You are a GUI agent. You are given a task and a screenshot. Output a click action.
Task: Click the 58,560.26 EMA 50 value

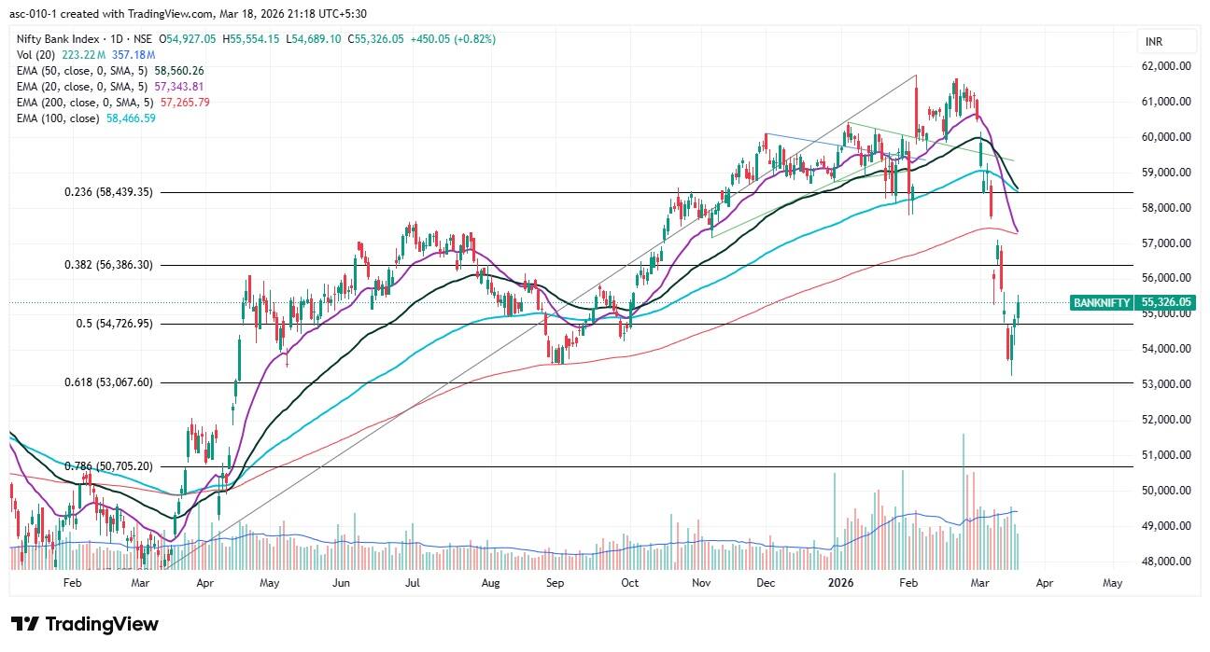[178, 71]
